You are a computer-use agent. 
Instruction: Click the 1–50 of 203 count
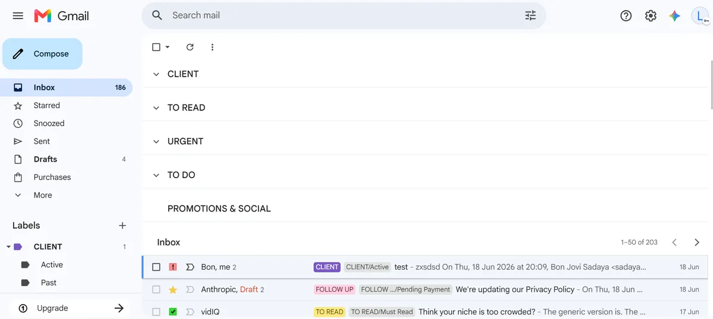(639, 242)
